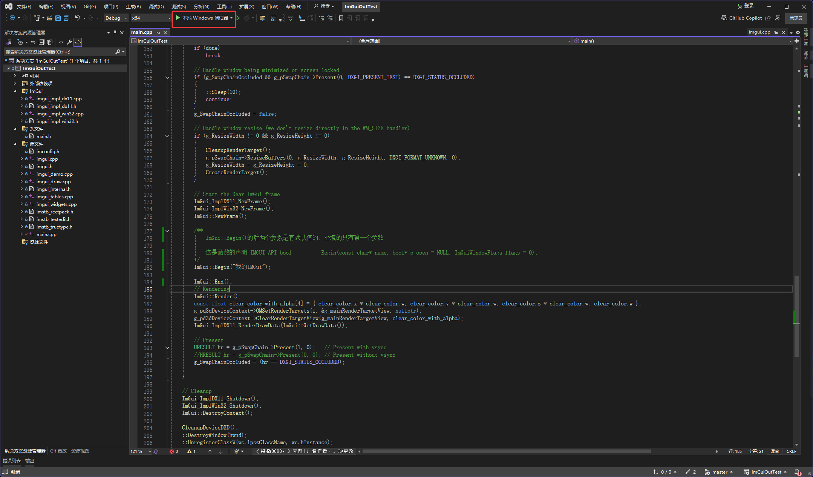
Task: Click the open file folder icon
Action: (50, 18)
